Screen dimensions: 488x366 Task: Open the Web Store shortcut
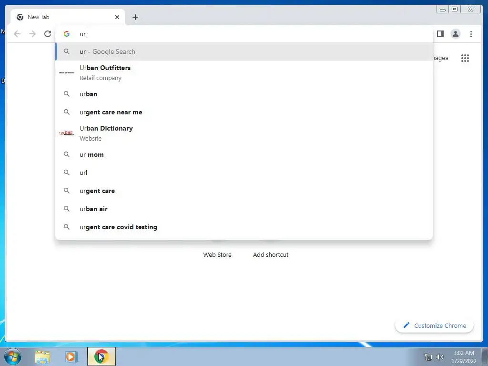[x=217, y=254]
